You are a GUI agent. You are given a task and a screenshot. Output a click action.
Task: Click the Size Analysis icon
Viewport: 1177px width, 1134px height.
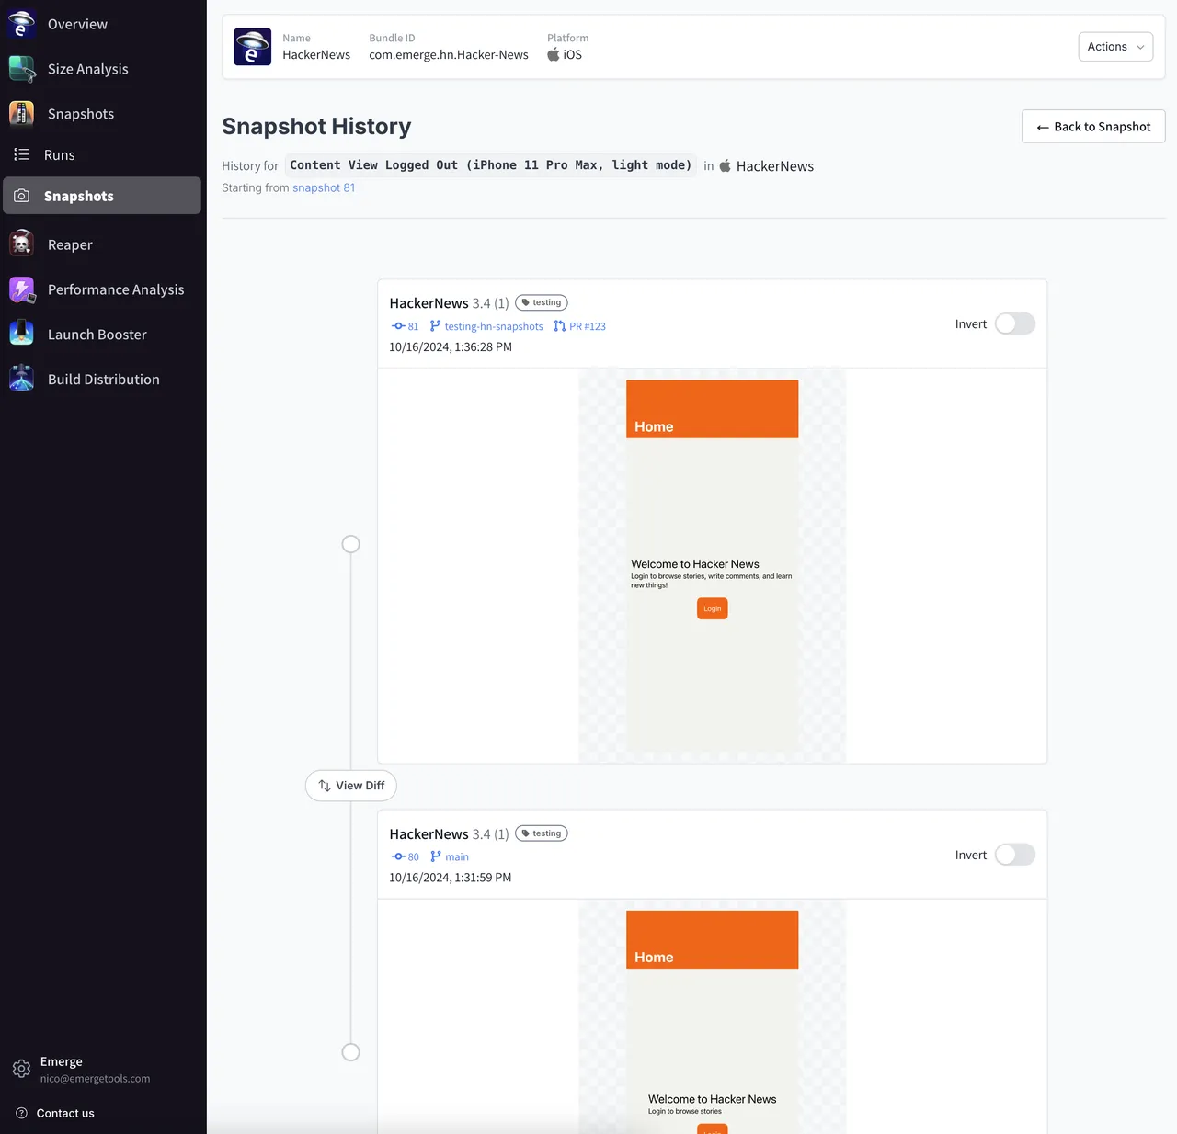(x=21, y=69)
